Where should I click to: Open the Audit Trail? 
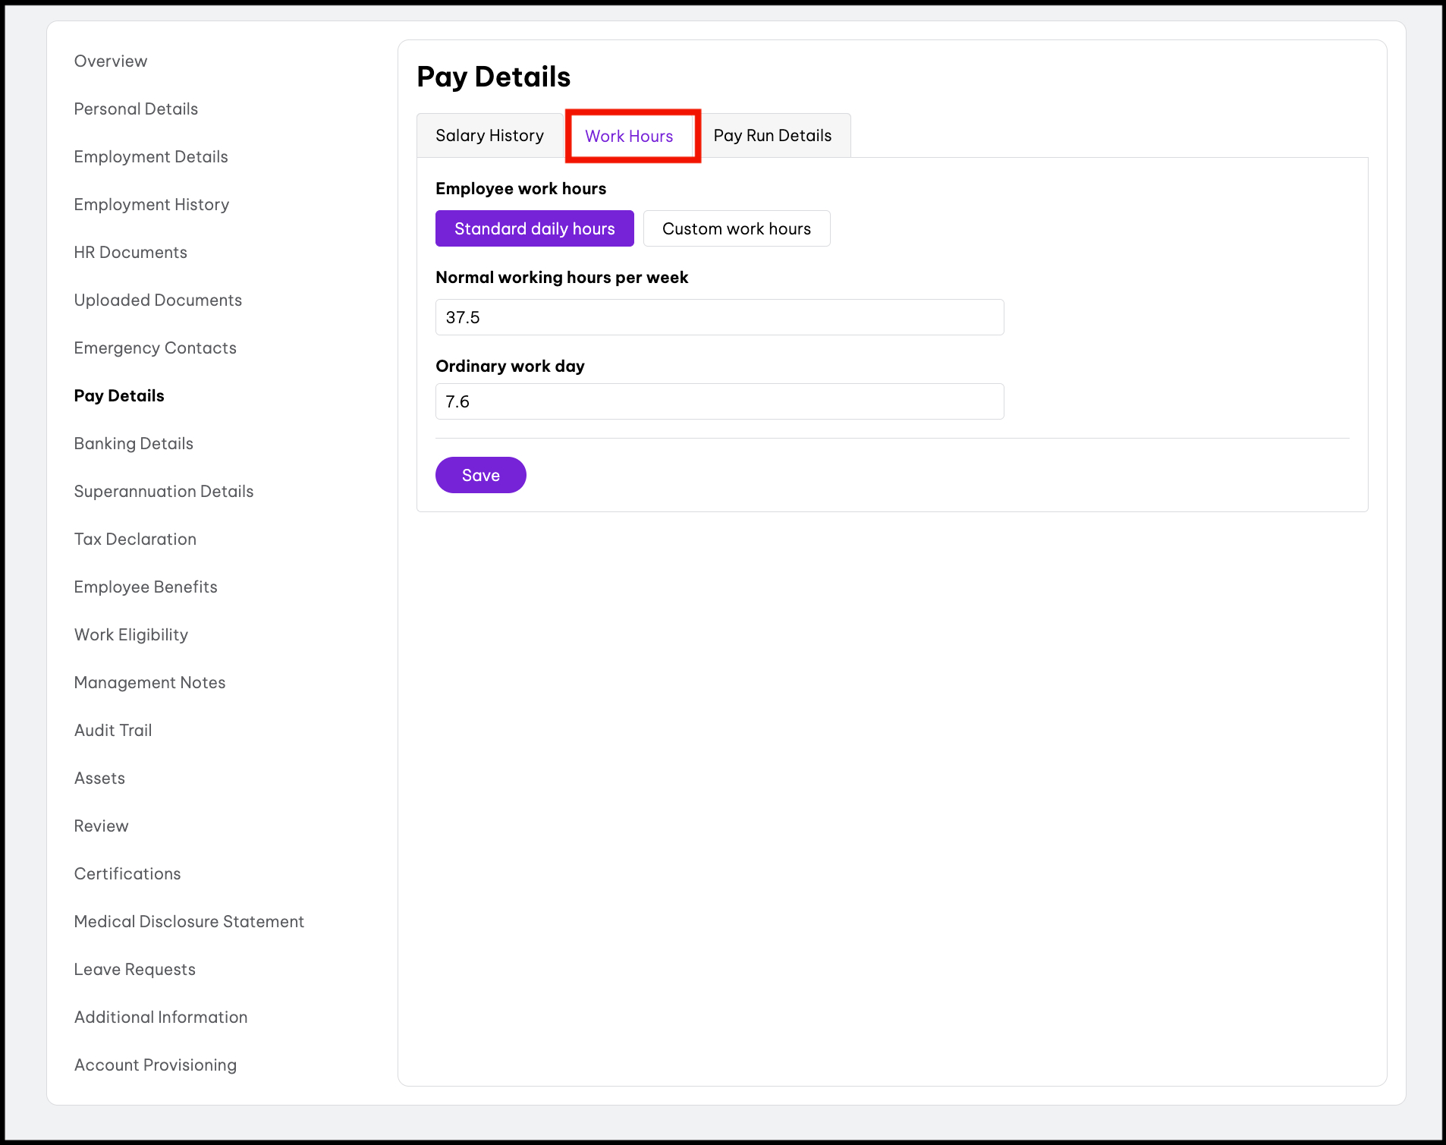(x=113, y=731)
